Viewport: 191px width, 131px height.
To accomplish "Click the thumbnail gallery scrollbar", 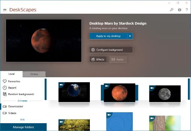I will coord(189,89).
